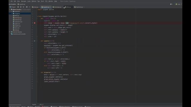Switch to Balas.py editor tab
Screen dimensions: 191x107
coord(68,7)
